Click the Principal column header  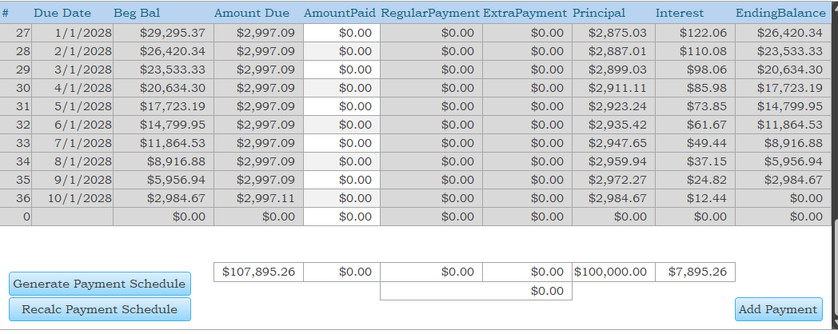coord(599,13)
